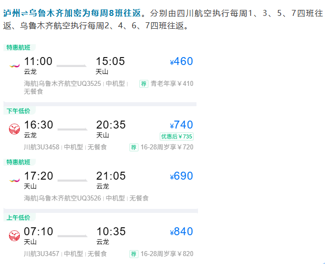The width and height of the screenshot is (325, 264).
Task: Select the 17:20 departure time
Action: [x=38, y=176]
